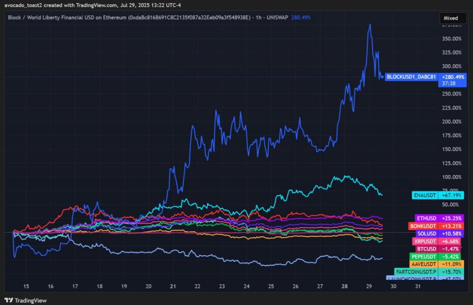This screenshot has height=305, width=473.
Task: Select the ETHUSD series label
Action: click(x=426, y=218)
